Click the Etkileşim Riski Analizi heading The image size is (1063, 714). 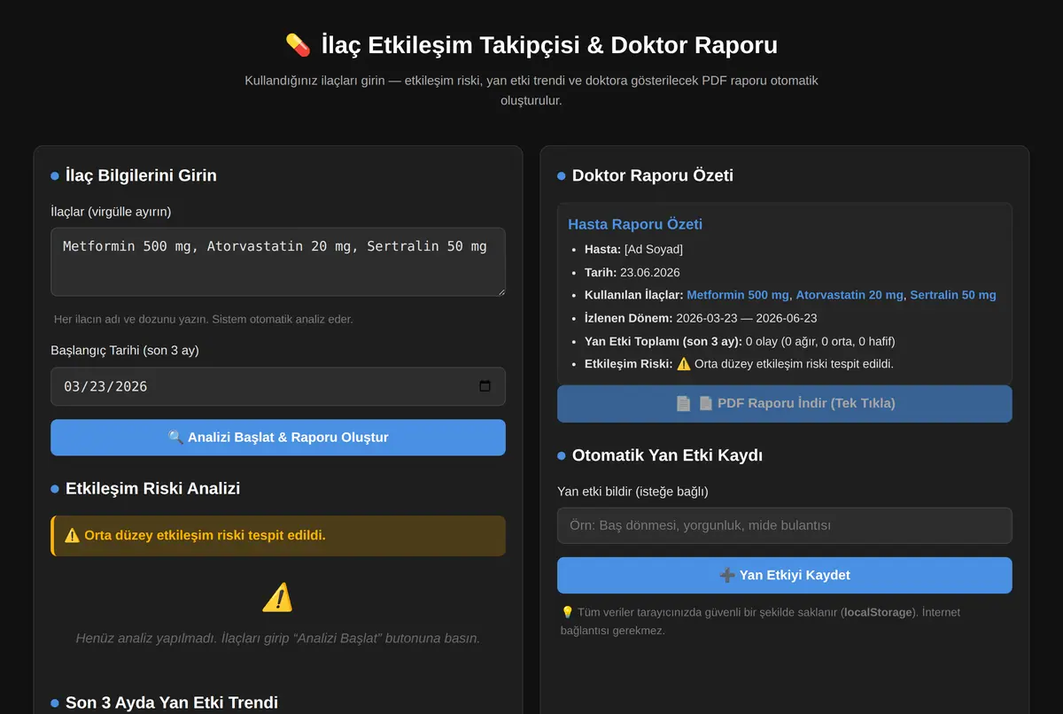pyautogui.click(x=152, y=488)
